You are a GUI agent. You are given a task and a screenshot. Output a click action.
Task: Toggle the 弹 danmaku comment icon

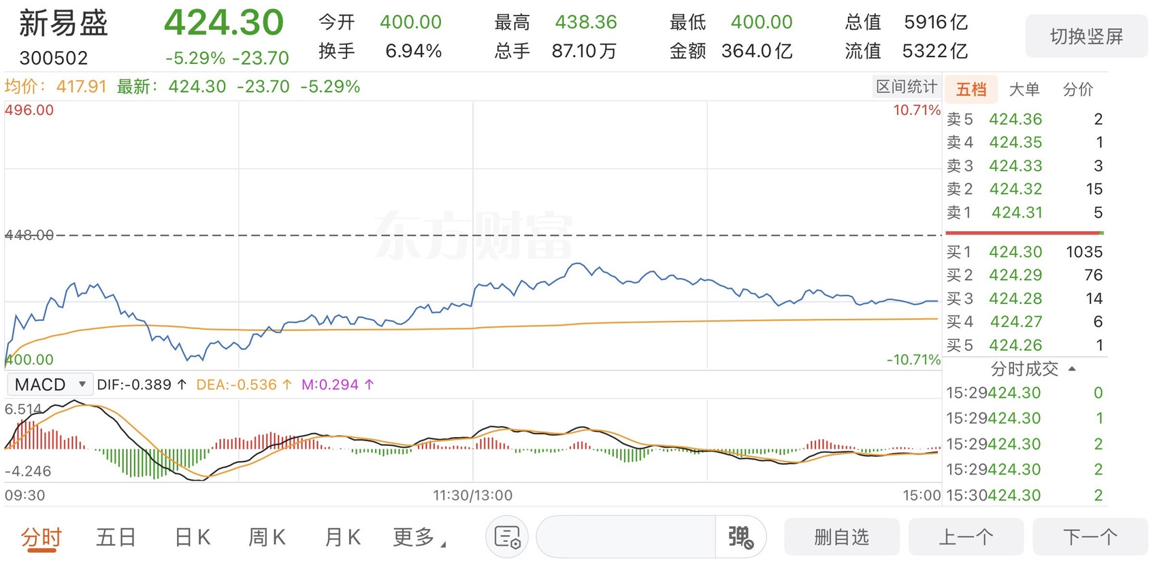click(x=740, y=537)
